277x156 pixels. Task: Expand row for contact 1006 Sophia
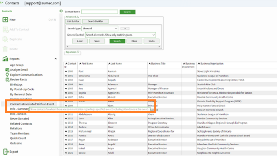[x=66, y=93]
